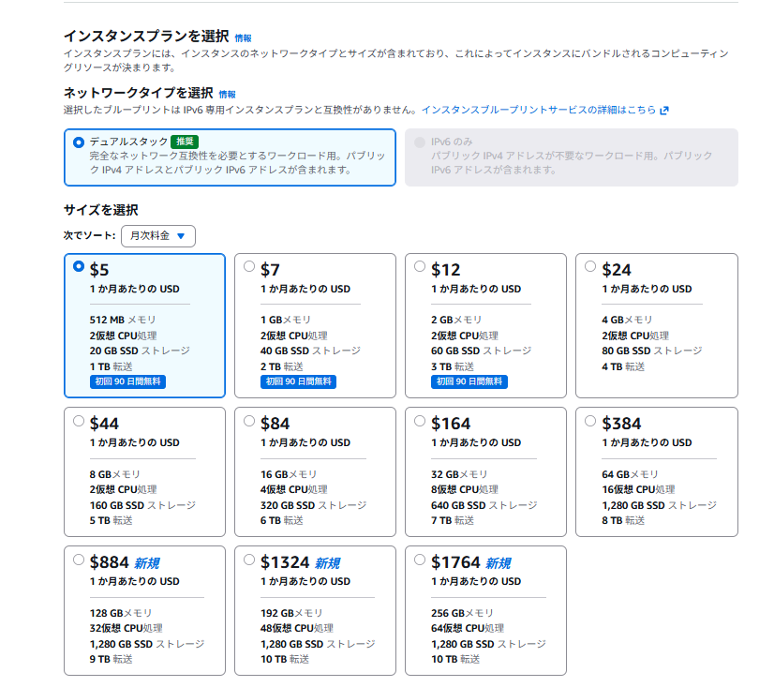The height and width of the screenshot is (687, 774).
Task: Select the $1764 plan with 256 GB memory
Action: click(420, 560)
